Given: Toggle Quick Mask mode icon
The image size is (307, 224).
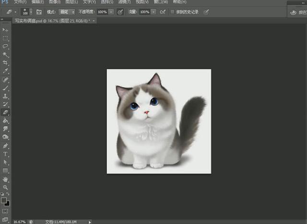Looking at the screenshot, I should [5, 211].
